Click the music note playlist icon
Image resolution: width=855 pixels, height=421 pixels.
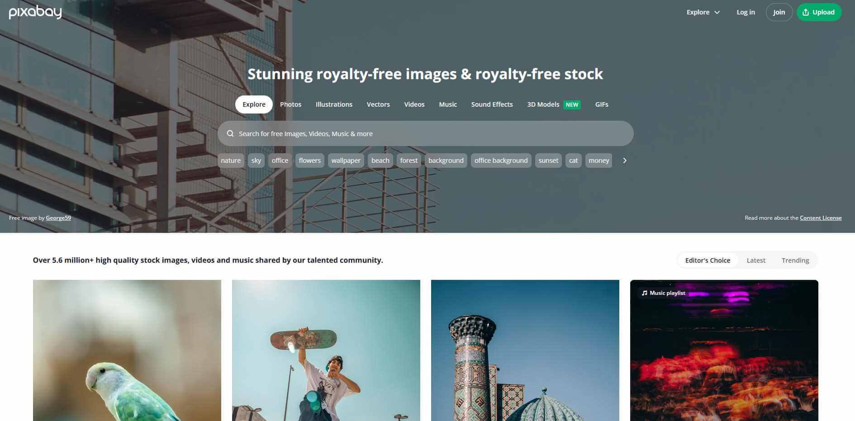pos(644,293)
